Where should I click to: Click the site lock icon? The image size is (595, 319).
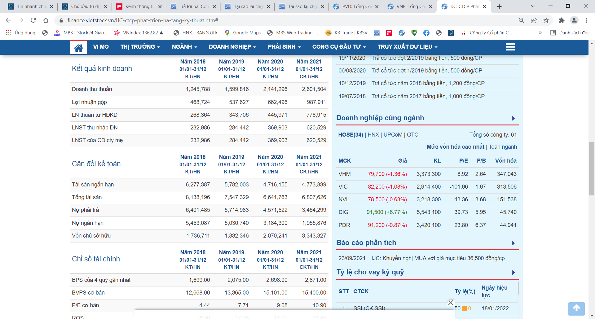click(x=61, y=20)
